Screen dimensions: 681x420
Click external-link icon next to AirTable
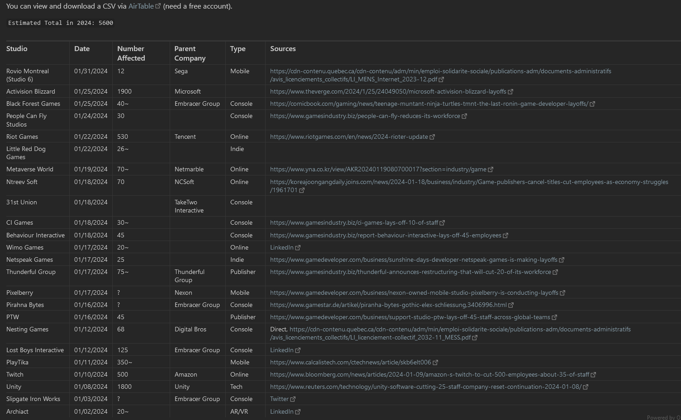(158, 6)
